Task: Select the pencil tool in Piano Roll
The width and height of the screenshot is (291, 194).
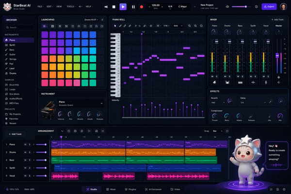Action: coord(120,26)
